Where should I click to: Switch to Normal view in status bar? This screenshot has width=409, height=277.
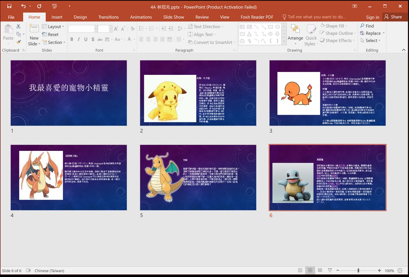300,270
